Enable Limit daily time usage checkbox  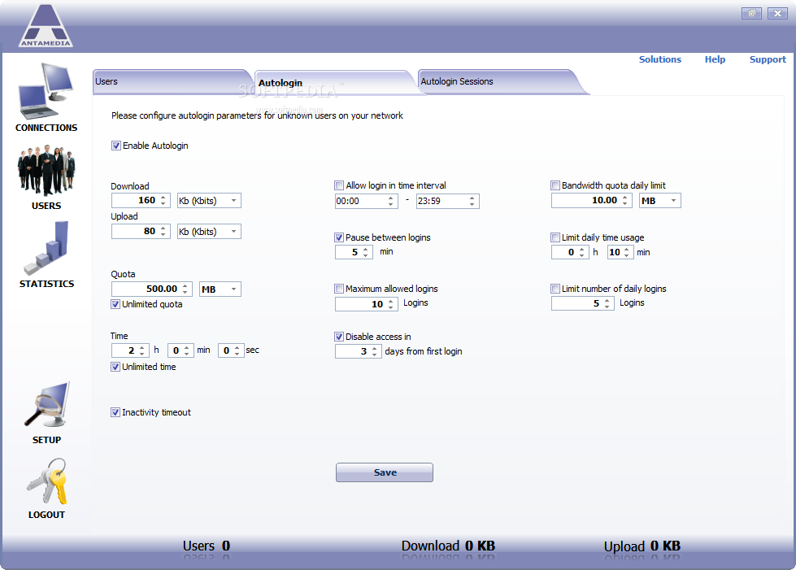(555, 237)
